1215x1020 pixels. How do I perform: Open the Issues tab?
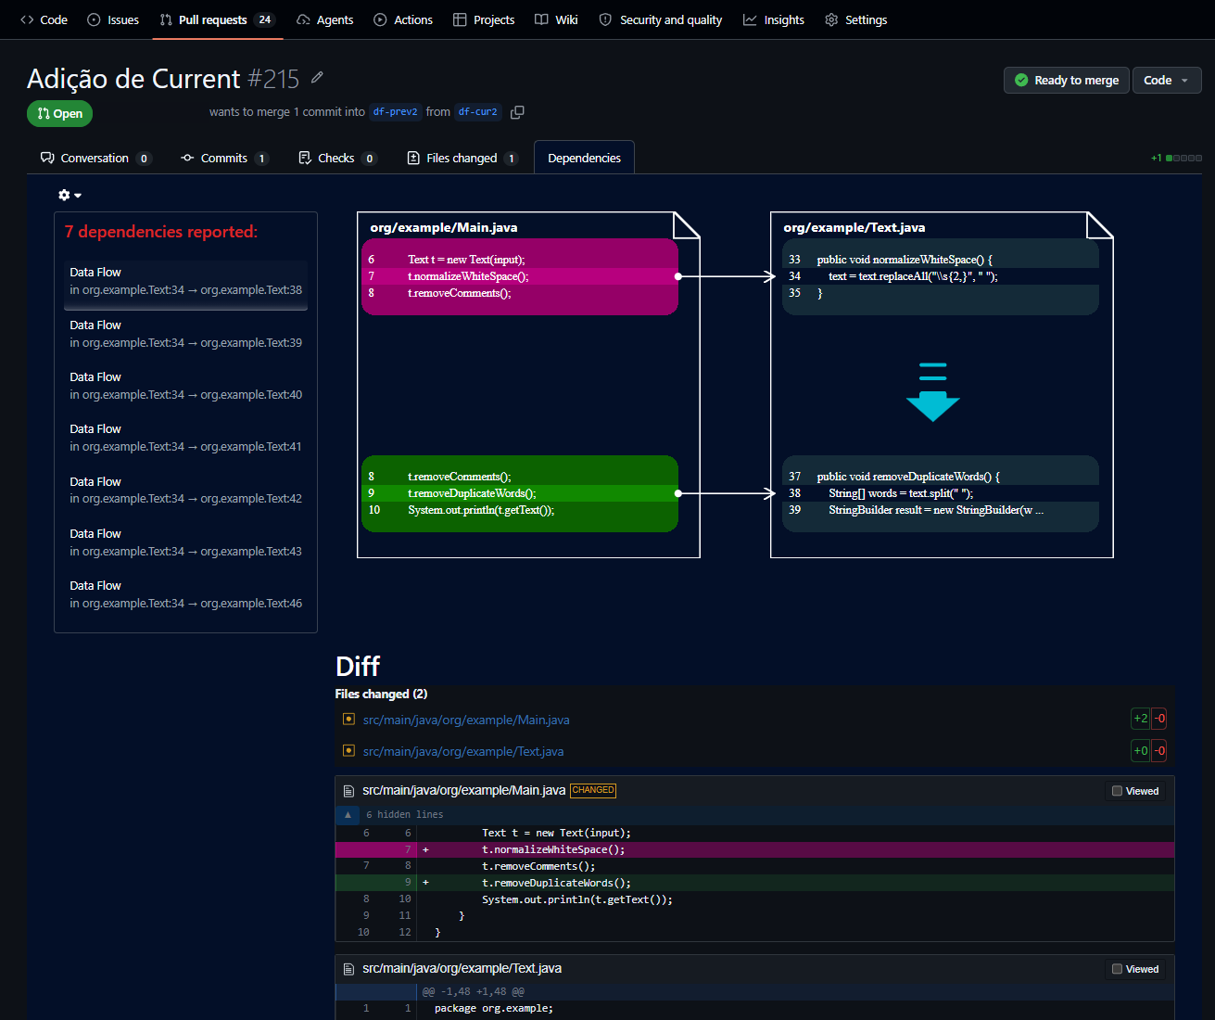(113, 19)
